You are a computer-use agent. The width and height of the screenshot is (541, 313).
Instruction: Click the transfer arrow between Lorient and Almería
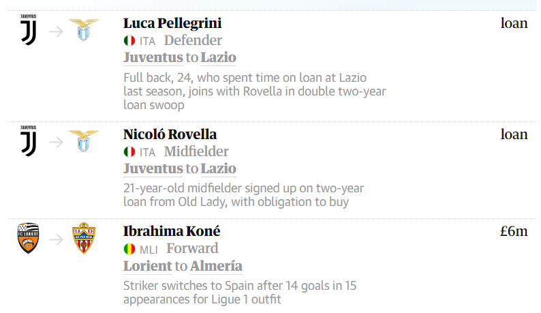(x=56, y=239)
